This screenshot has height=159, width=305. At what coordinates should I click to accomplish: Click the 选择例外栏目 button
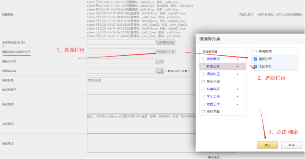tap(166, 52)
